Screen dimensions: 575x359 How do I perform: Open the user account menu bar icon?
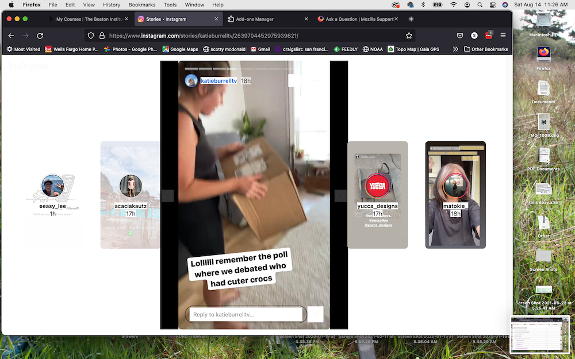click(x=467, y=5)
